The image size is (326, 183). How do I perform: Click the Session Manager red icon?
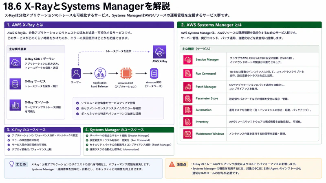(188, 60)
